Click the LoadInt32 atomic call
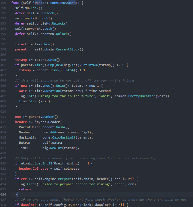Image resolution: width=193 pixels, height=207 pixels. [x=43, y=163]
